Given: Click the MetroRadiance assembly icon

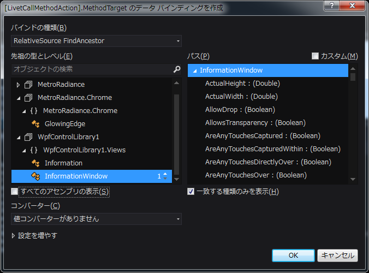Looking at the screenshot, I should coord(28,85).
